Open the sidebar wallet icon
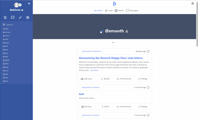198x120 pixels. (28, 18)
